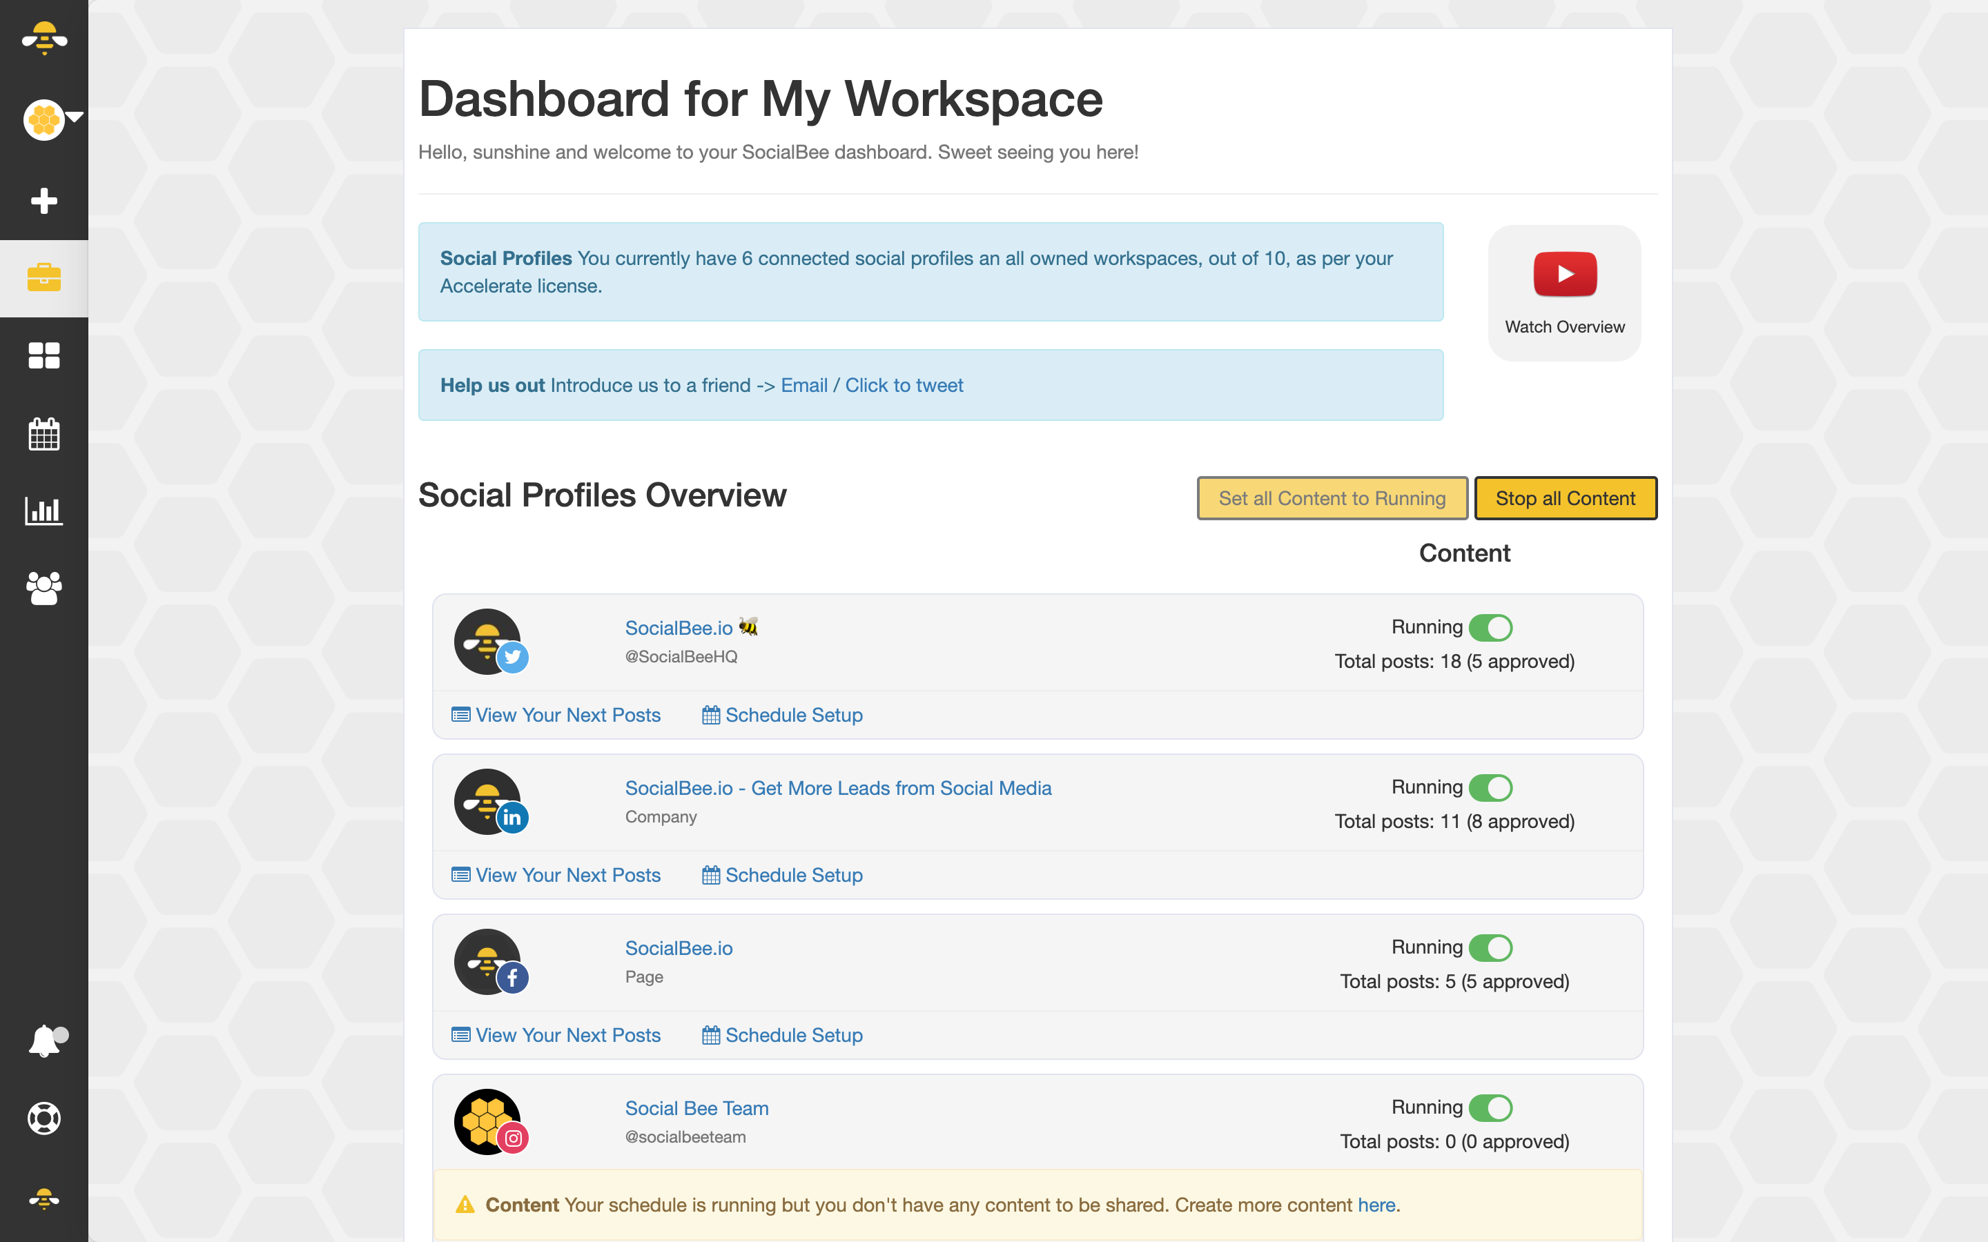This screenshot has width=1988, height=1242.
Task: Open the calendar schedule icon in sidebar
Action: pyautogui.click(x=43, y=433)
